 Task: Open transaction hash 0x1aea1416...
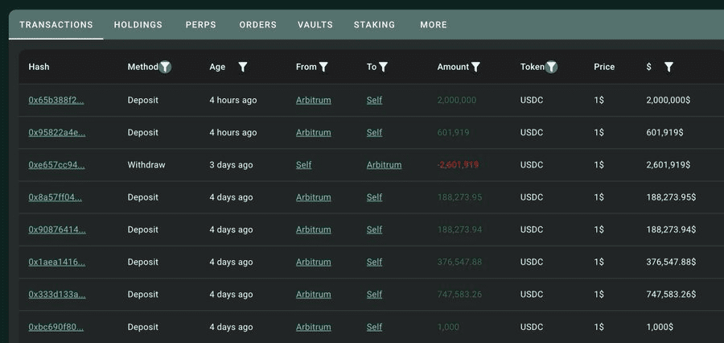click(x=57, y=262)
